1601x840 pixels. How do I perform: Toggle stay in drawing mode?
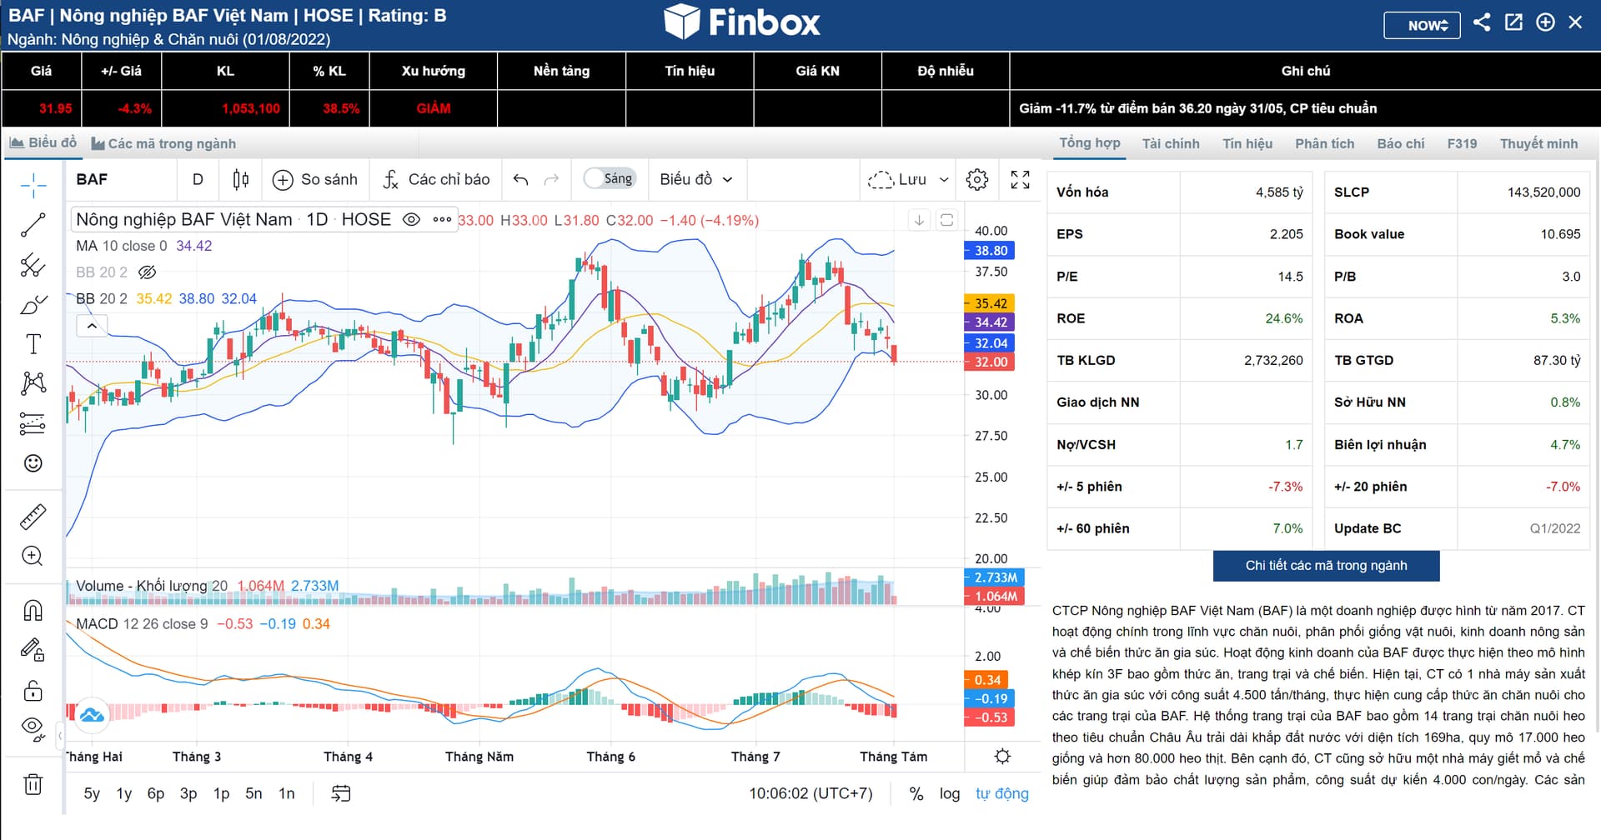point(33,649)
